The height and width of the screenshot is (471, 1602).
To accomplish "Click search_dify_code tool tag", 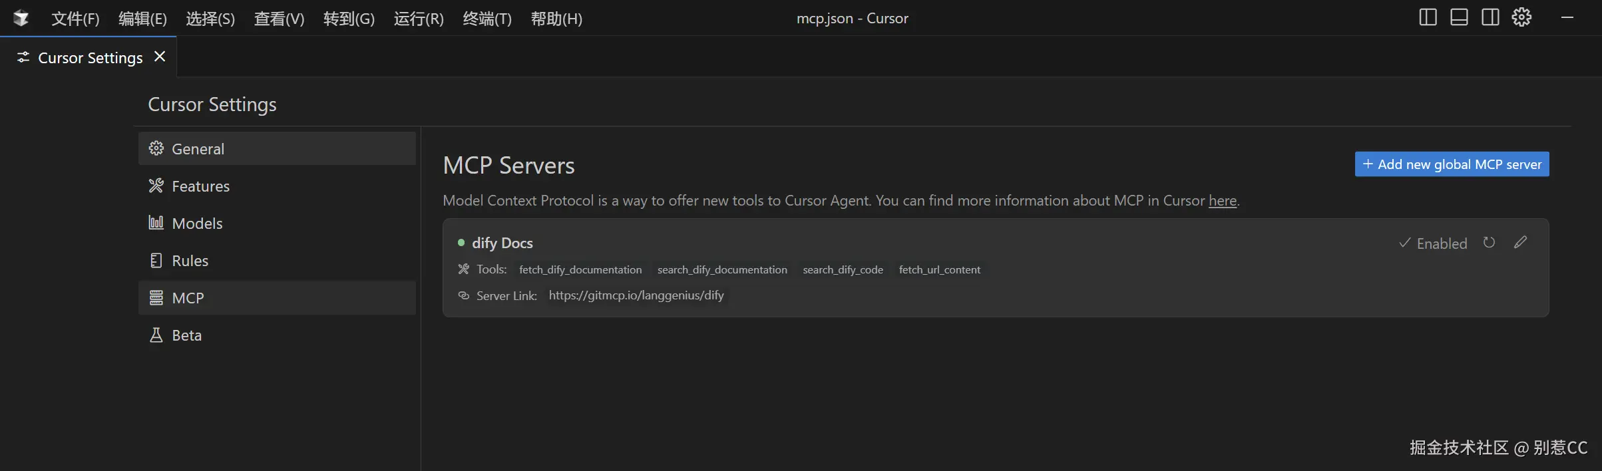I will click(843, 269).
